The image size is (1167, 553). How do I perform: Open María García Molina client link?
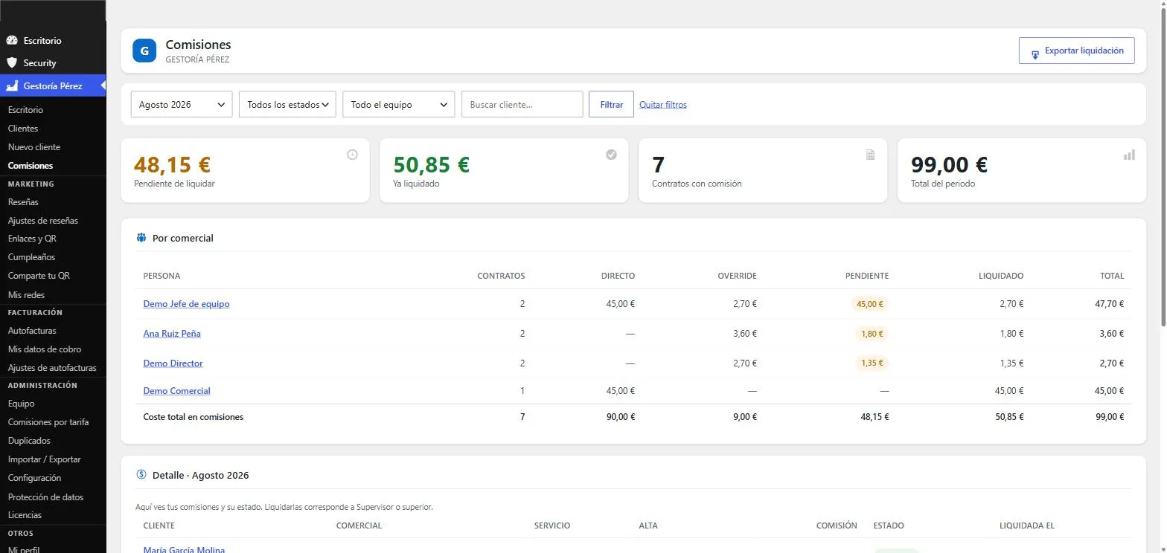pos(184,550)
